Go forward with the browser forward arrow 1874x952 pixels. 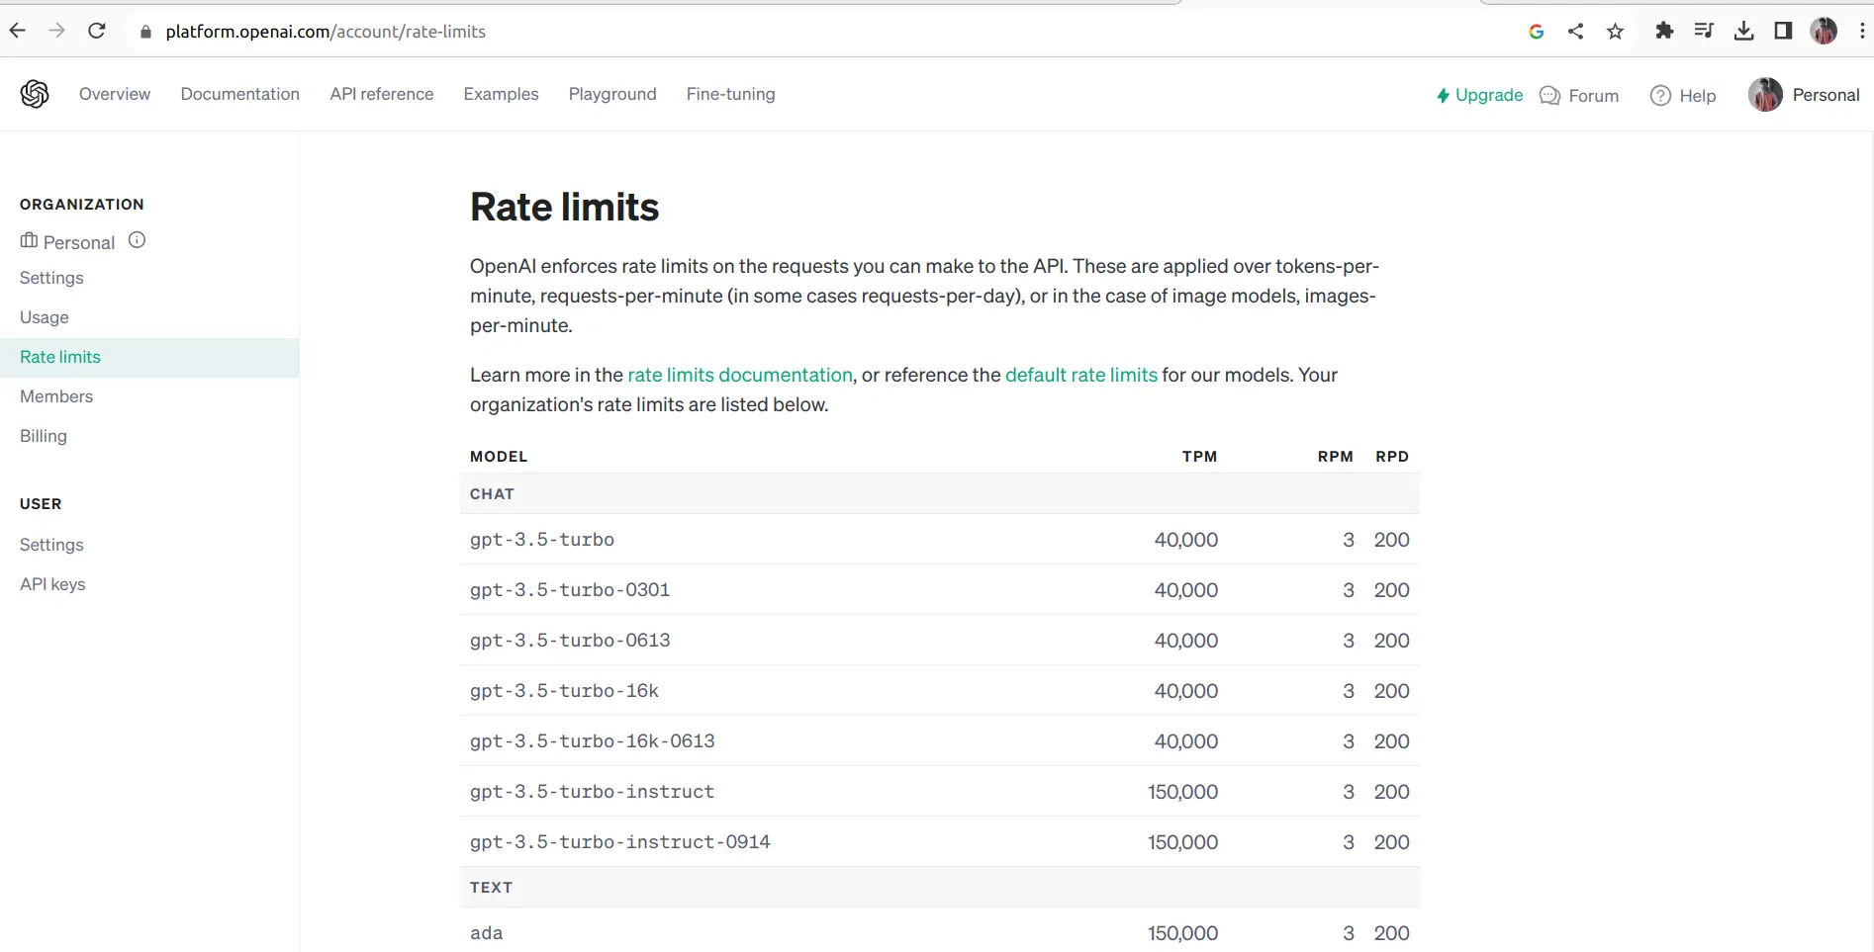point(57,31)
